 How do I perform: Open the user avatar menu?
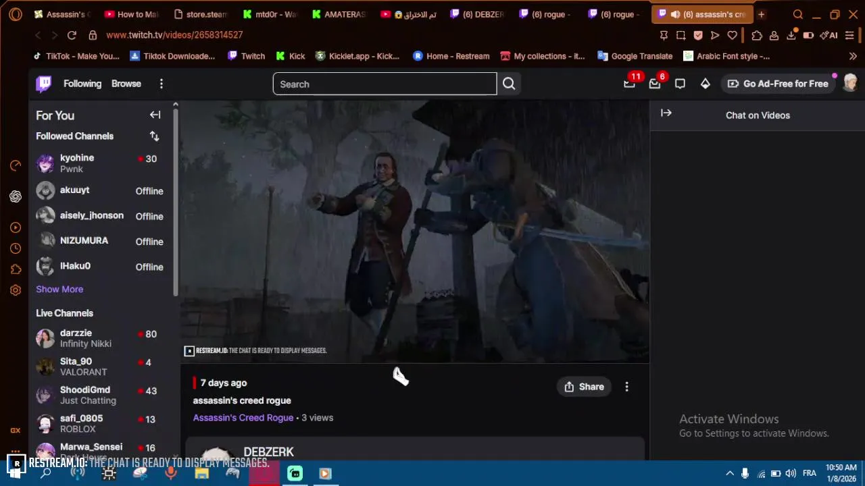pyautogui.click(x=850, y=83)
